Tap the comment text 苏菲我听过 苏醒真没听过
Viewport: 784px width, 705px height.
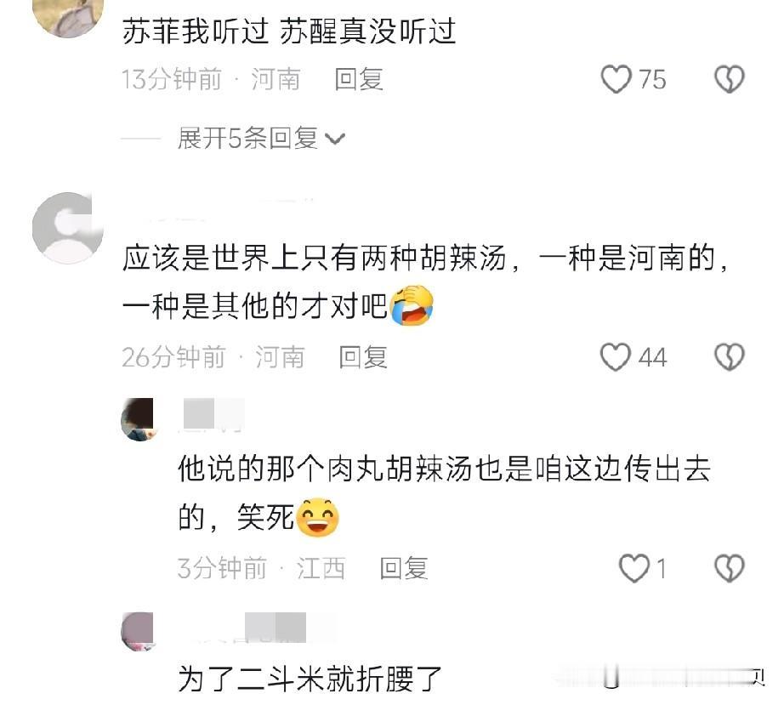coord(288,31)
